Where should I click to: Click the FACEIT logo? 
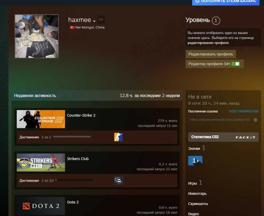[x=246, y=137]
